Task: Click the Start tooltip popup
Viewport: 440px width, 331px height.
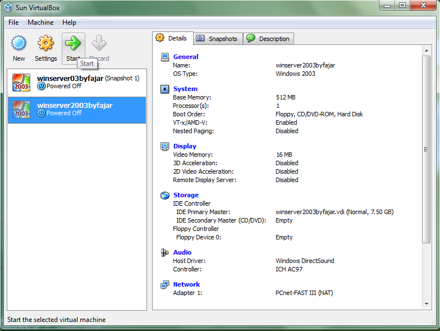Action: point(87,64)
